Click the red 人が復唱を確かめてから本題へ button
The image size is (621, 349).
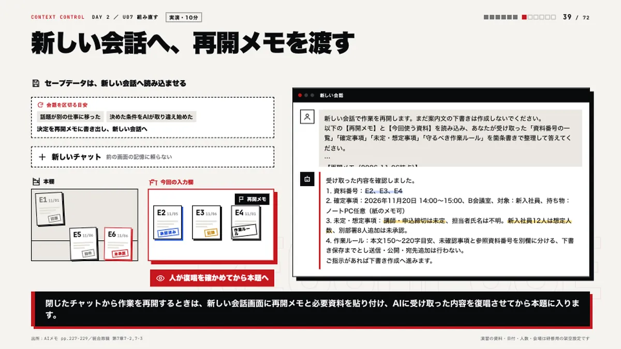[212, 278]
